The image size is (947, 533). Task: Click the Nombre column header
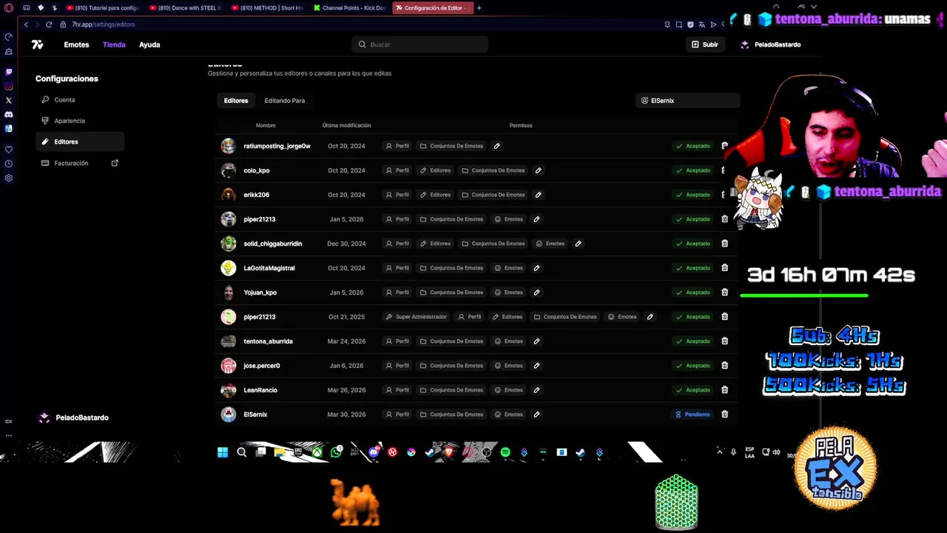click(x=266, y=125)
